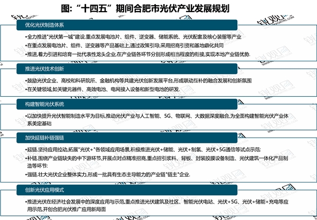This screenshot has width=317, height=220.
Task: Select the 构建智能光伏系统 section header
Action: pos(127,104)
